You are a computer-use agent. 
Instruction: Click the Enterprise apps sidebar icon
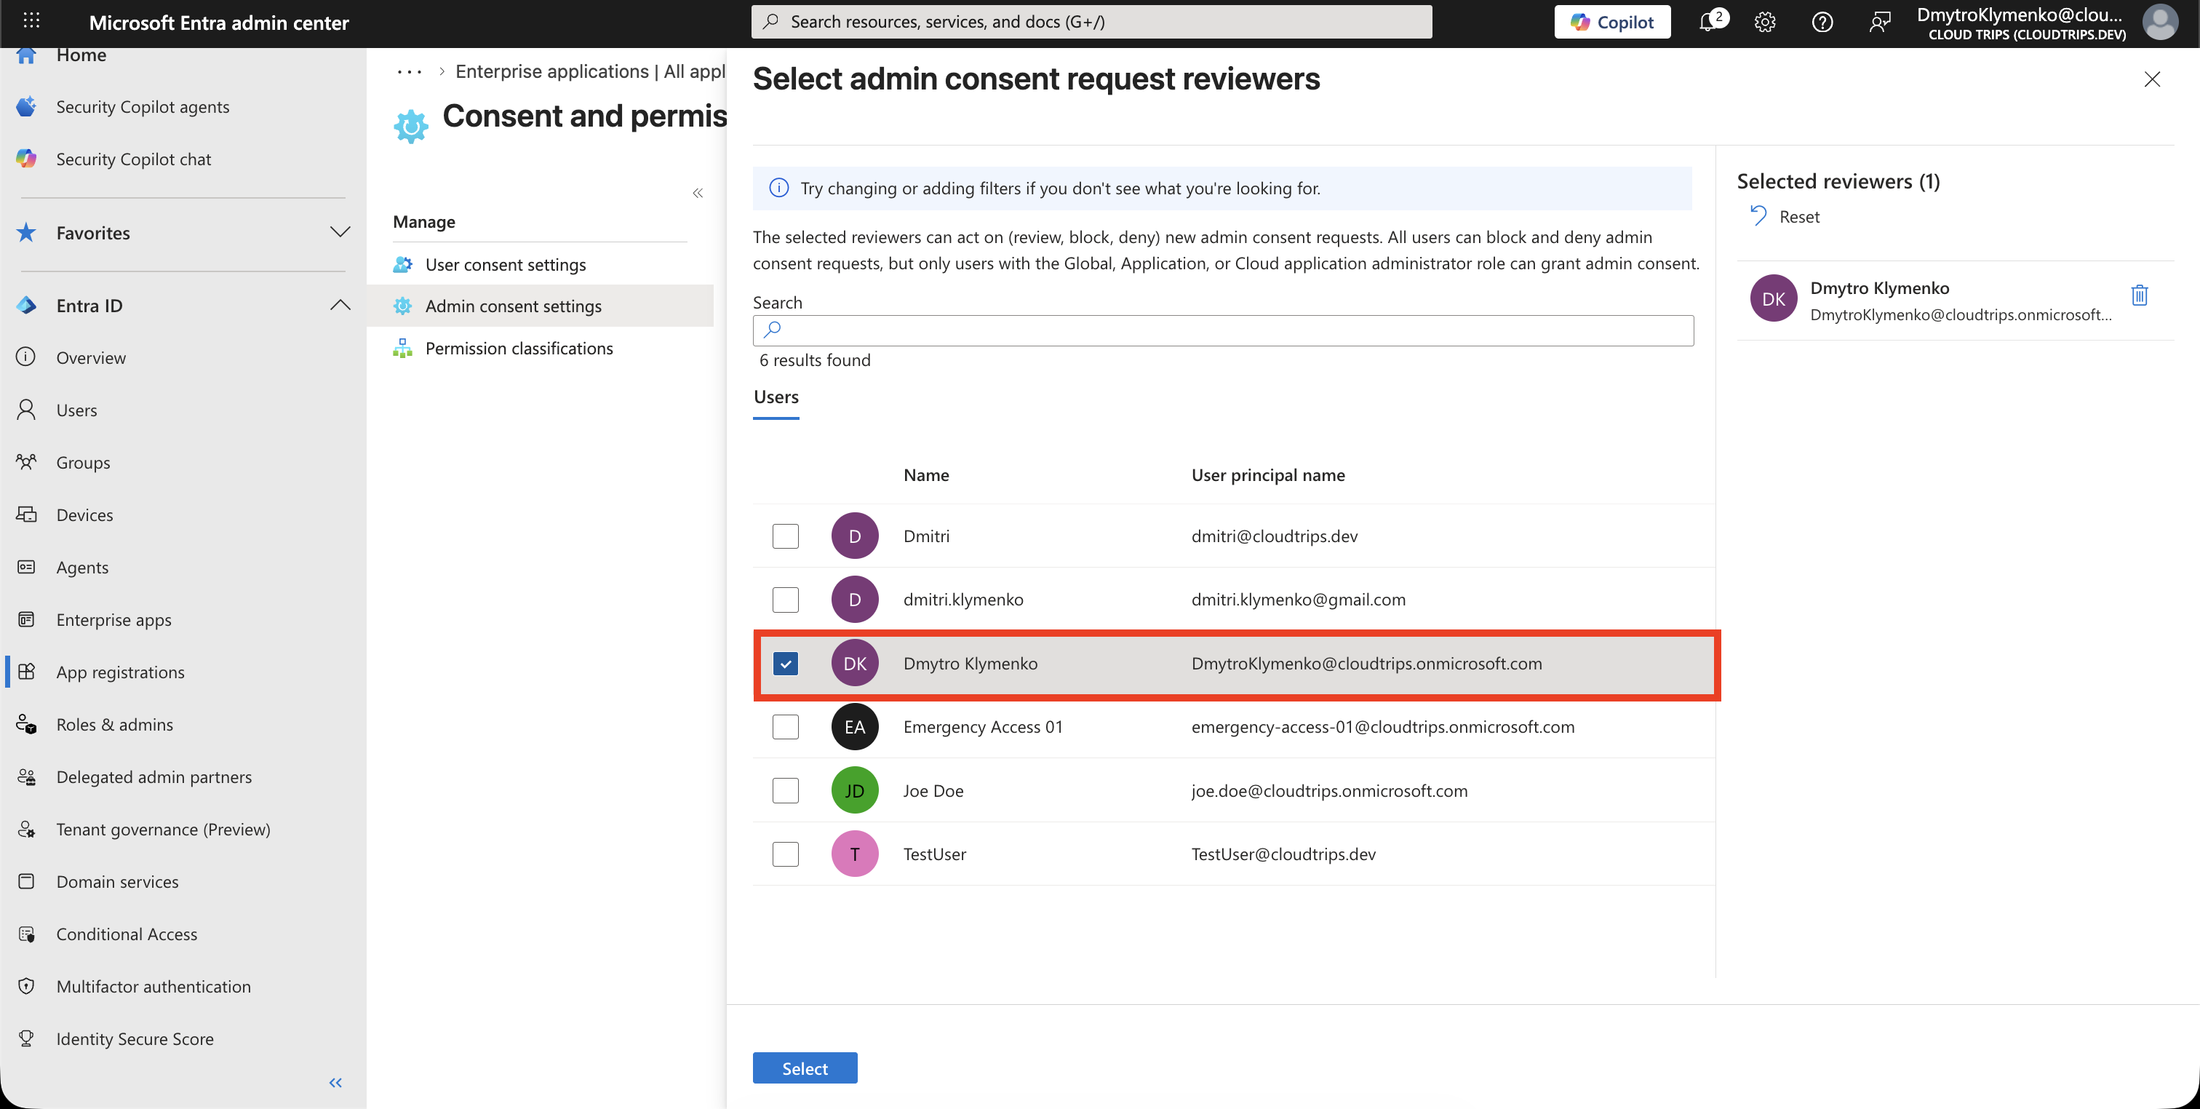(26, 619)
